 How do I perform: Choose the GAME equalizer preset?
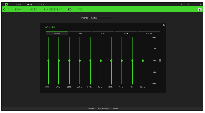80,33
